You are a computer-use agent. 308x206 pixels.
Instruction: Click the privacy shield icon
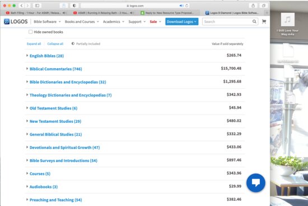[x=74, y=6]
